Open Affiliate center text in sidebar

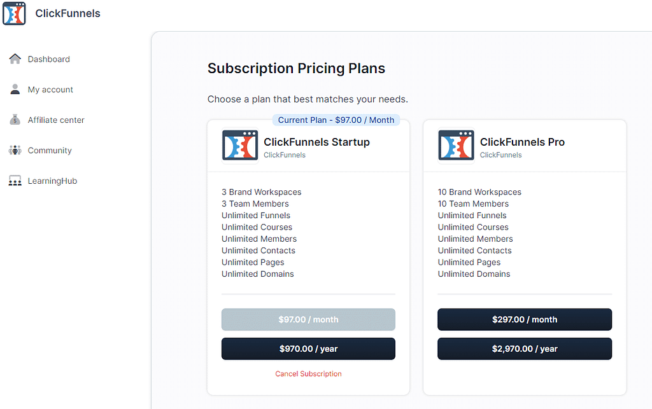(56, 120)
